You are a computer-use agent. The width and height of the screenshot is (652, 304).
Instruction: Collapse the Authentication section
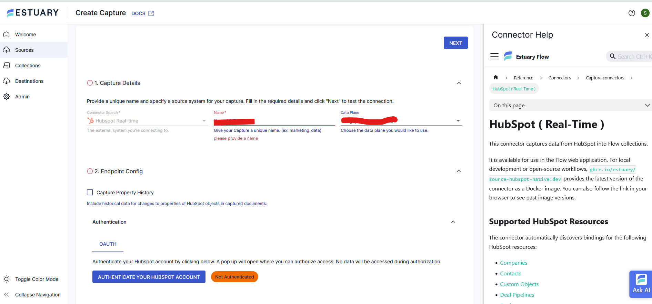(x=453, y=222)
